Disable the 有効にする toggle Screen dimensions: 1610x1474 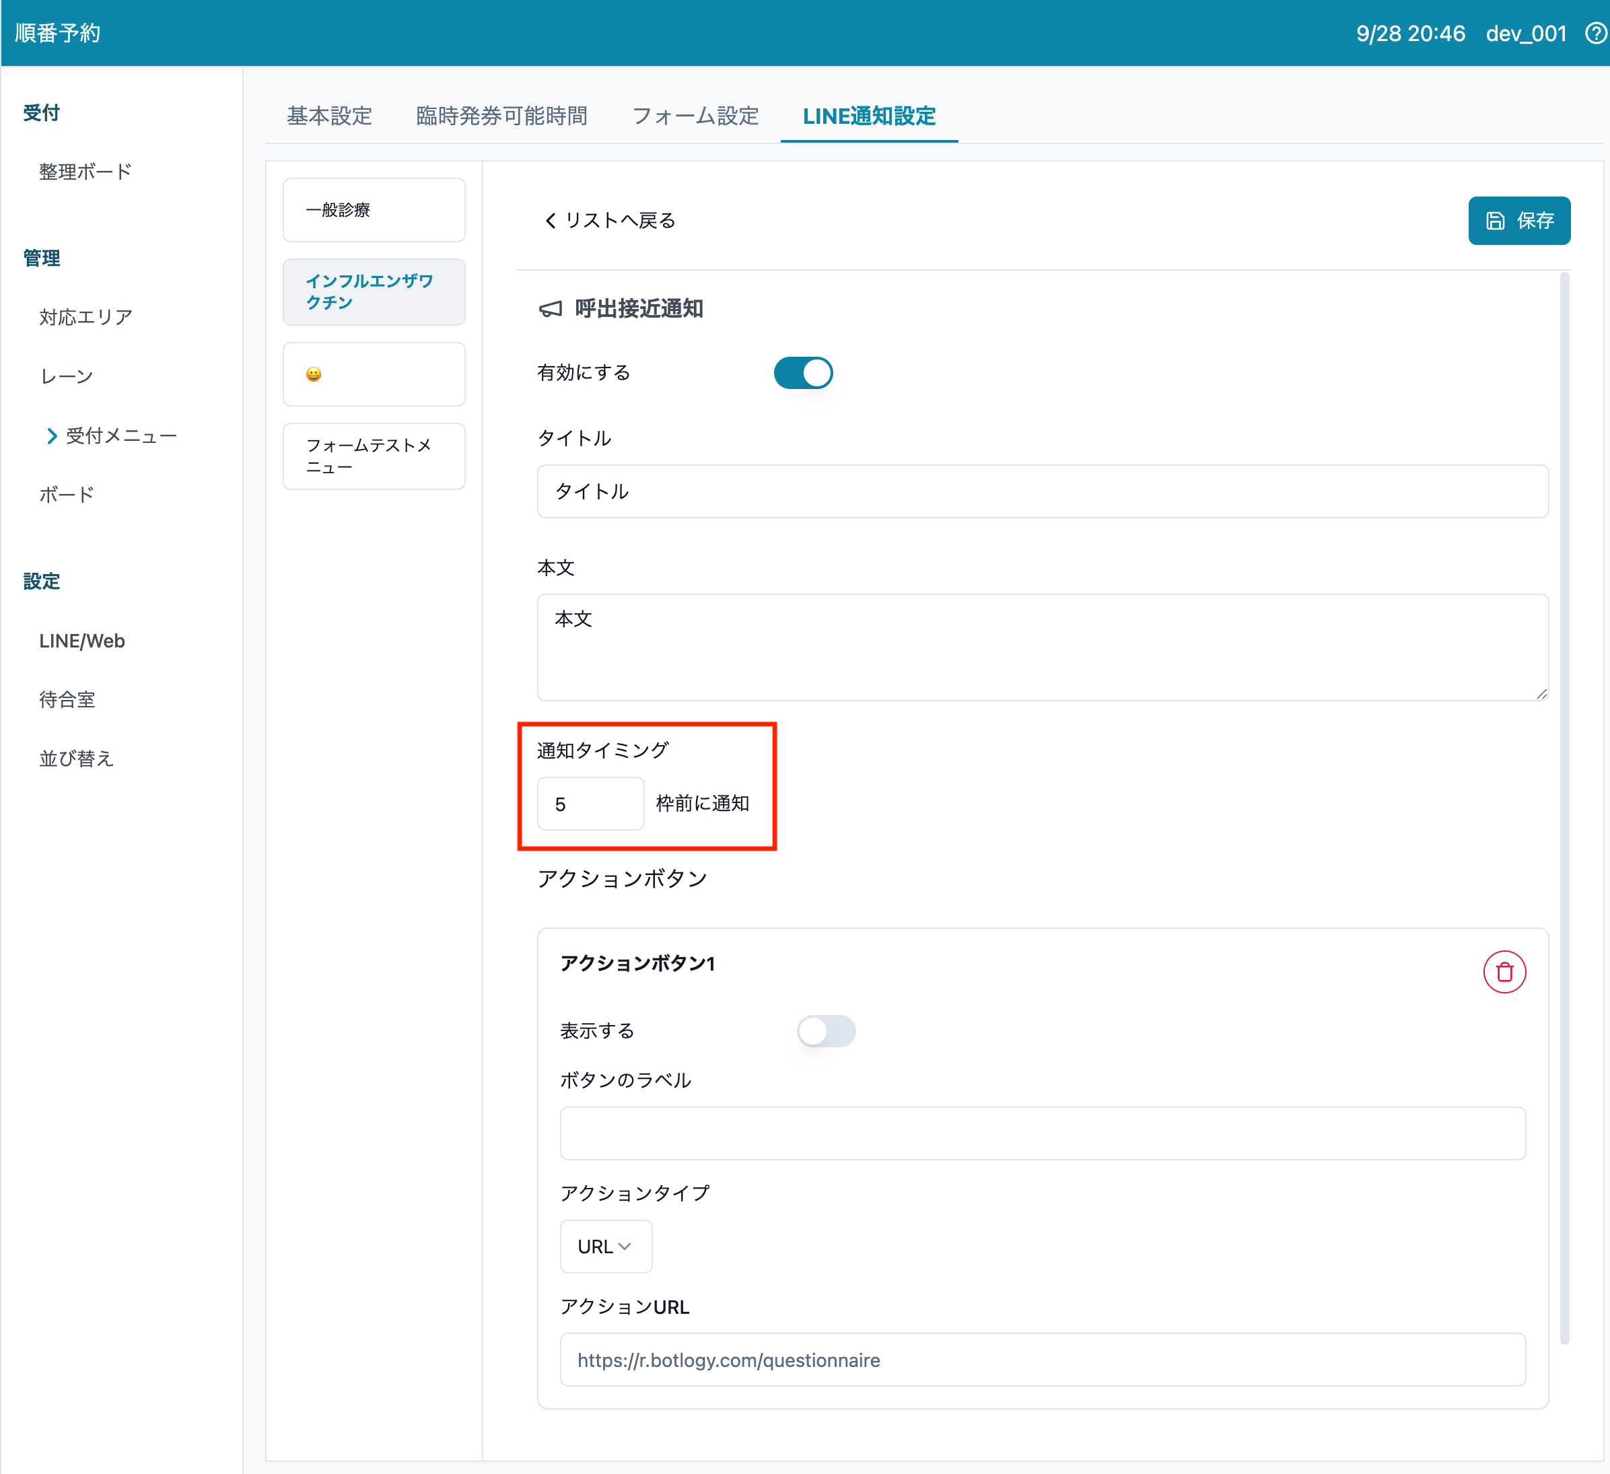802,373
